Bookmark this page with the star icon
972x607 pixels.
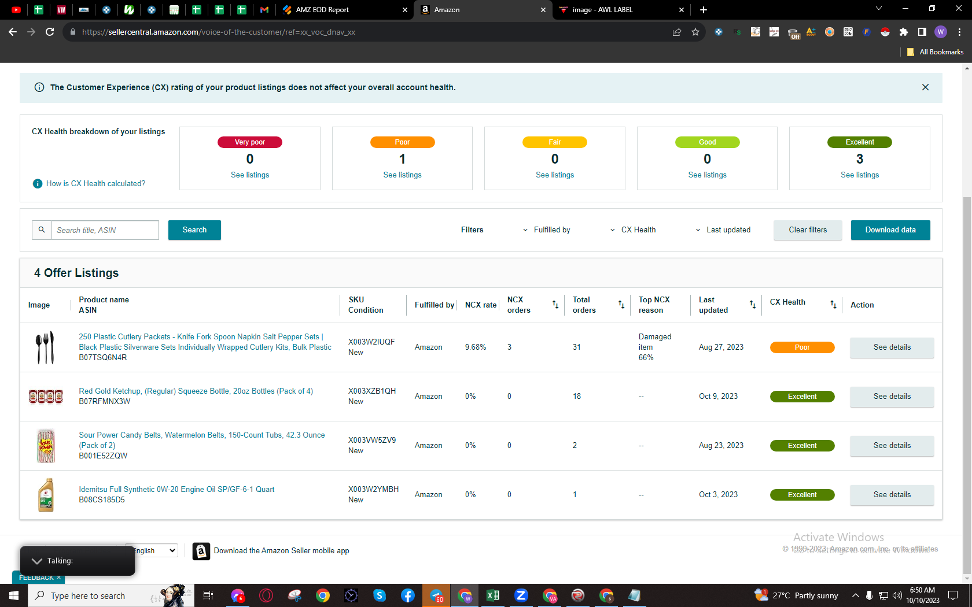(x=695, y=32)
